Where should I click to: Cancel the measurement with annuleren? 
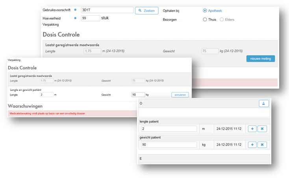180,94
